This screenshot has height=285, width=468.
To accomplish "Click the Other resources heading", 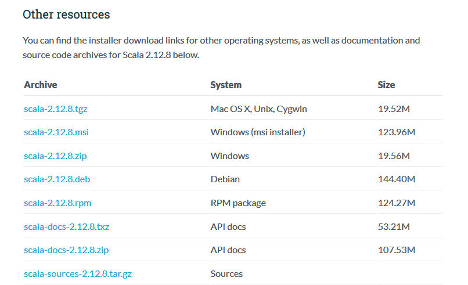I will click(x=66, y=15).
